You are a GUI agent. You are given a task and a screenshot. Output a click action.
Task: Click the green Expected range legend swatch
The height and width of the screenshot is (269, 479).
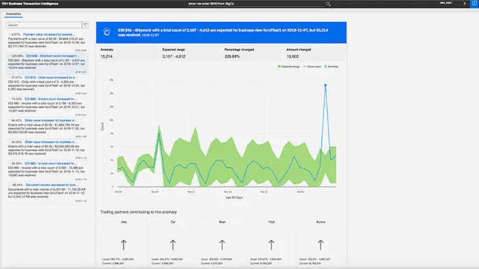(279, 66)
